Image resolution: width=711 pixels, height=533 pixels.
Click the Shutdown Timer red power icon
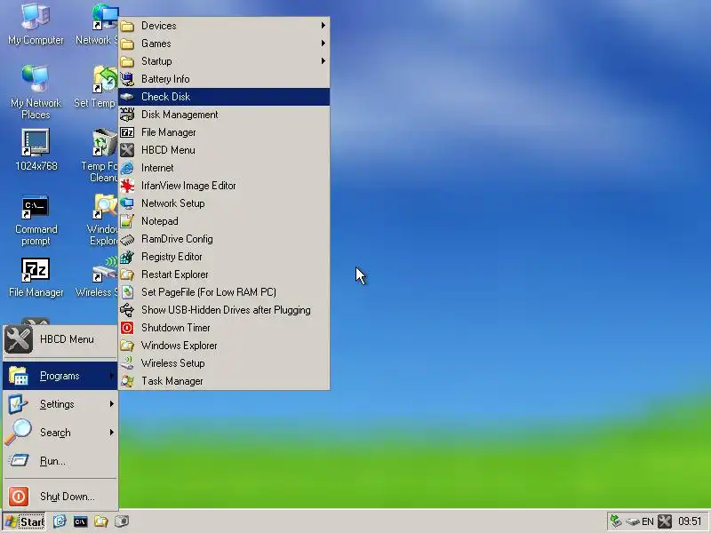tap(127, 328)
